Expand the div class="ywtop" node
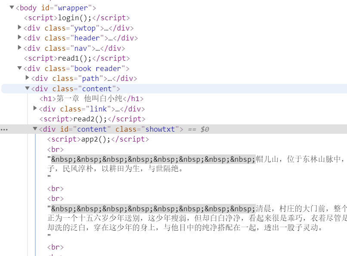 (x=19, y=28)
